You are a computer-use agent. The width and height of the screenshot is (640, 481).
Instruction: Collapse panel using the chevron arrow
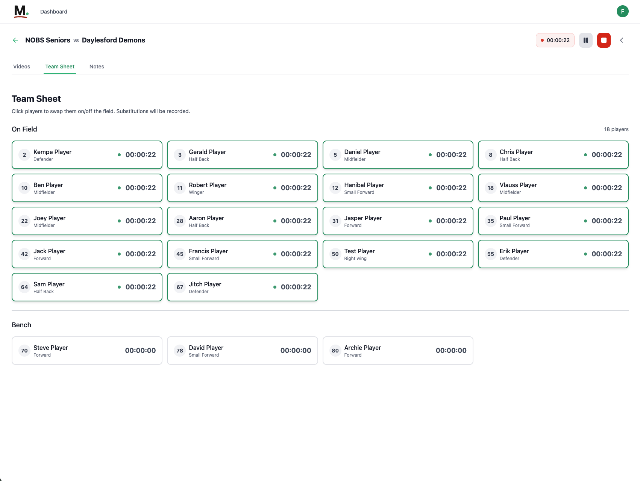(622, 40)
